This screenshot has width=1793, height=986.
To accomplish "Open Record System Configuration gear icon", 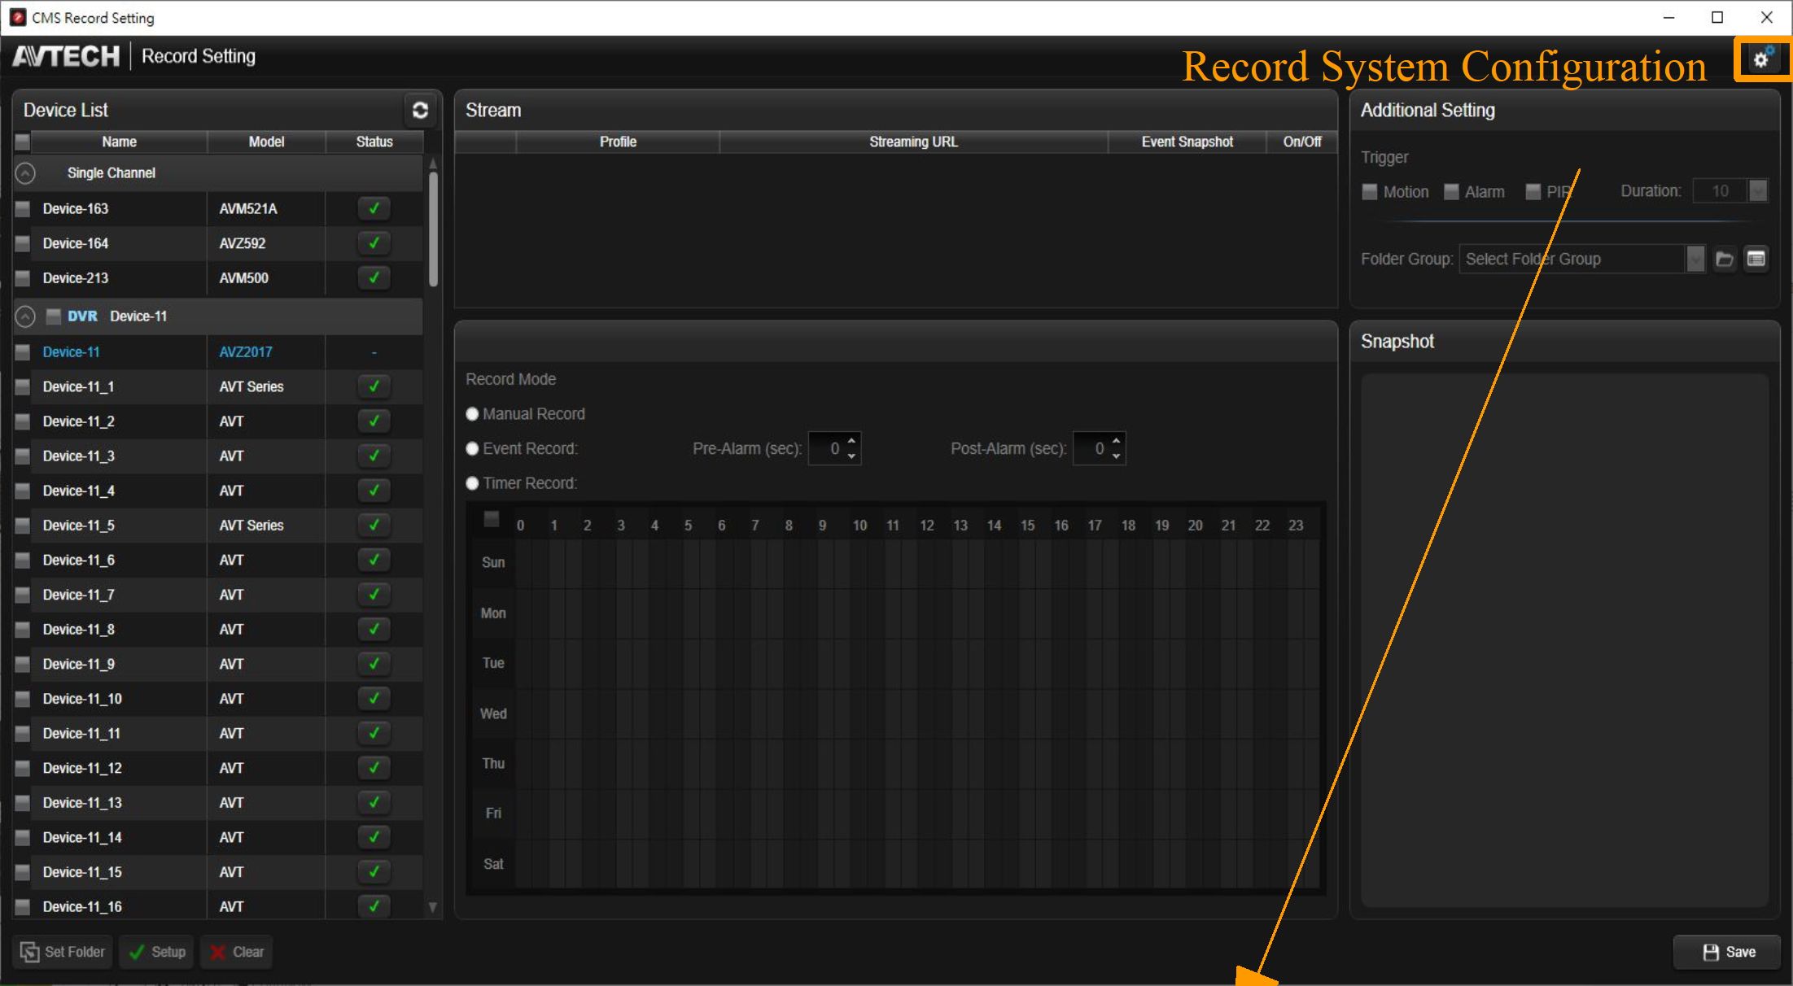I will click(1762, 59).
